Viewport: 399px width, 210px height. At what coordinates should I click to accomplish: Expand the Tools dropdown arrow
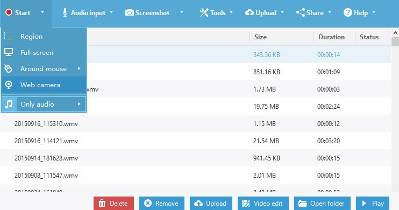[231, 12]
